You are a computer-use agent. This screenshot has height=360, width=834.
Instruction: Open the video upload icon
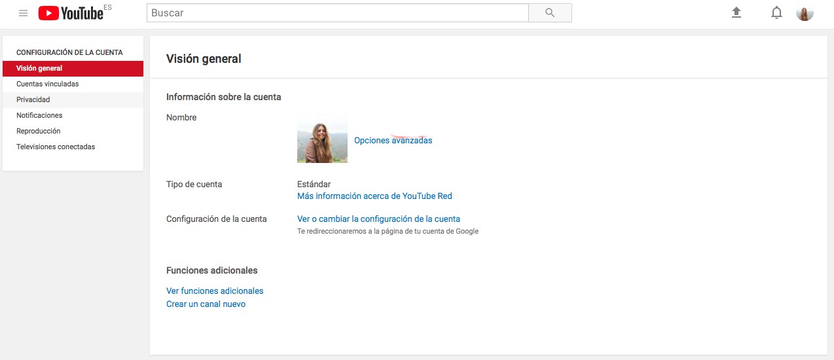coord(736,12)
